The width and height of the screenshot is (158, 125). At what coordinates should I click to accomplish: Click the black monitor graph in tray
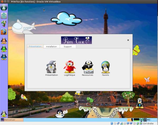coord(136,119)
